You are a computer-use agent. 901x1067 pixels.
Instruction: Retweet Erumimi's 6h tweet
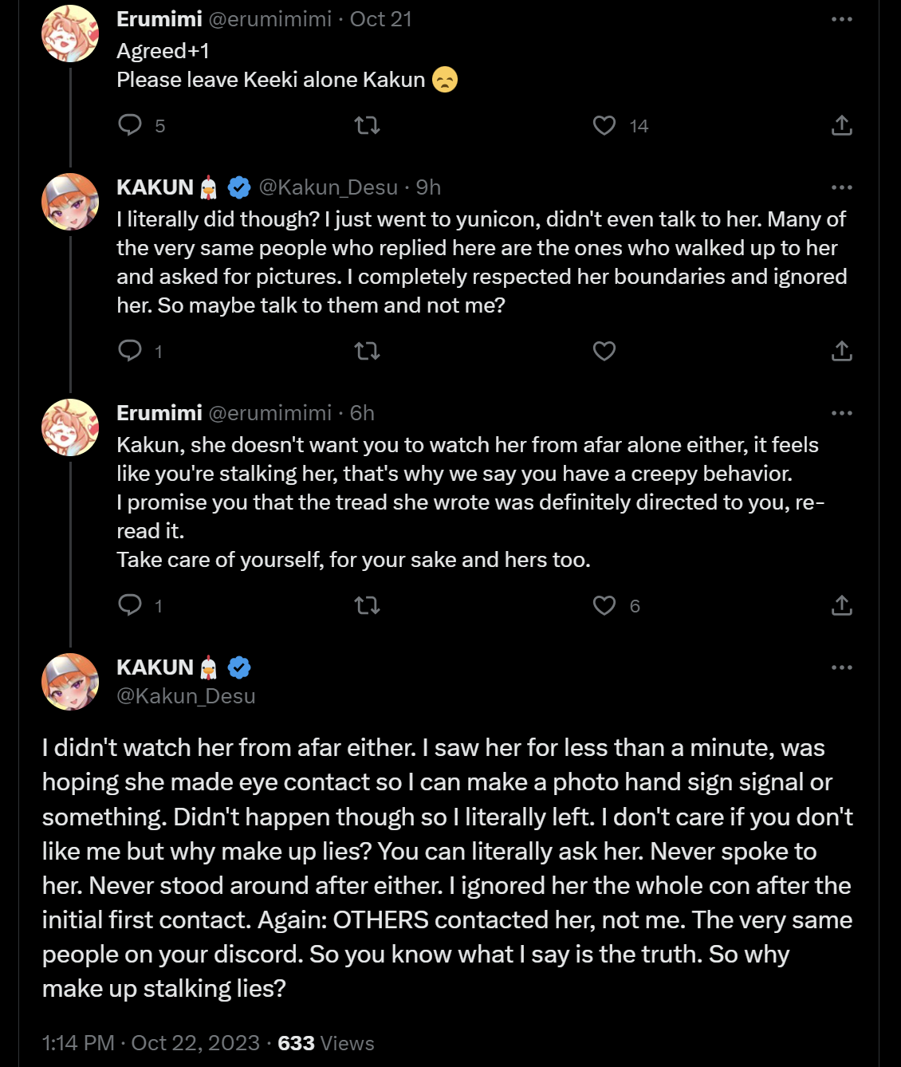point(367,605)
